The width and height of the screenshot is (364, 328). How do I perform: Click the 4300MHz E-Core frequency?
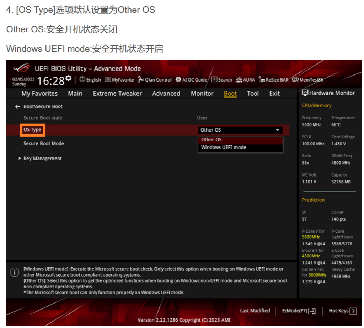(x=311, y=256)
